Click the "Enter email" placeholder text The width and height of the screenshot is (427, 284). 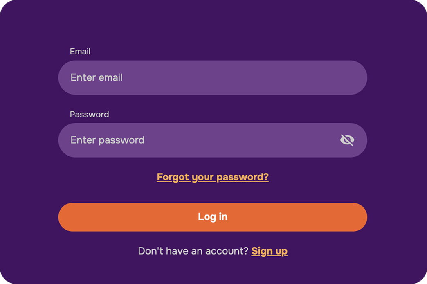click(x=97, y=78)
